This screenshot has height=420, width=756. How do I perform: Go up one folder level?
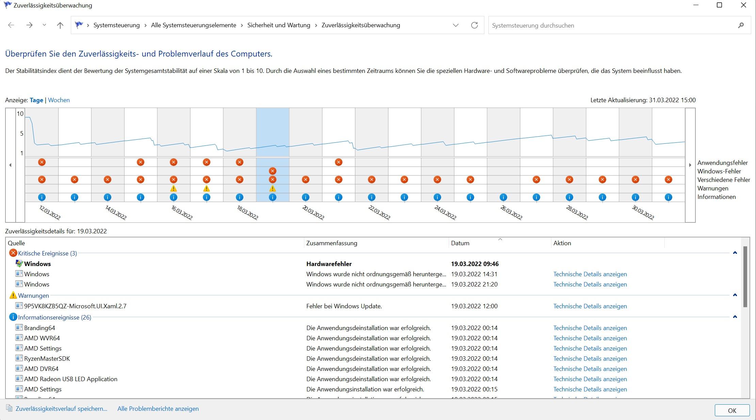(60, 25)
